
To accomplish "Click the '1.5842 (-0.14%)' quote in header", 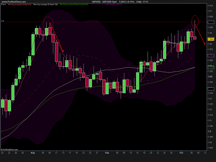I will coord(126,2).
